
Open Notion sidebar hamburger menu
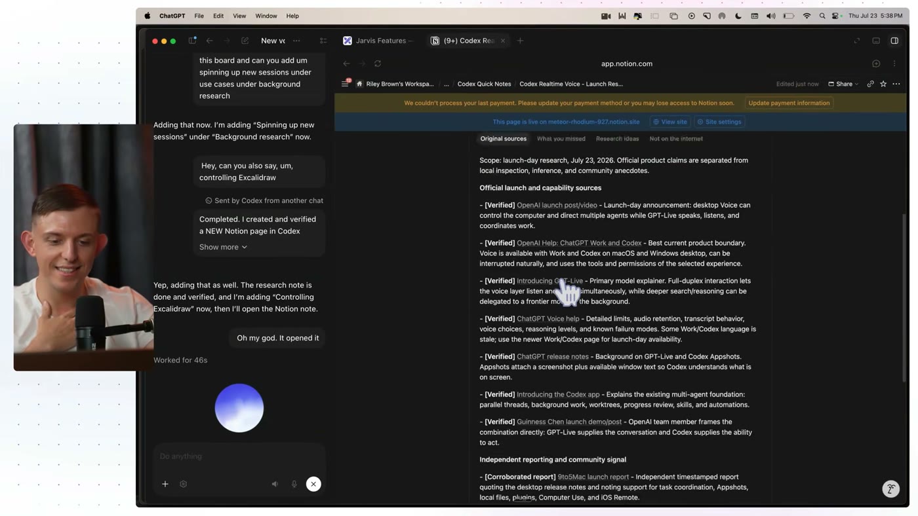pos(346,84)
